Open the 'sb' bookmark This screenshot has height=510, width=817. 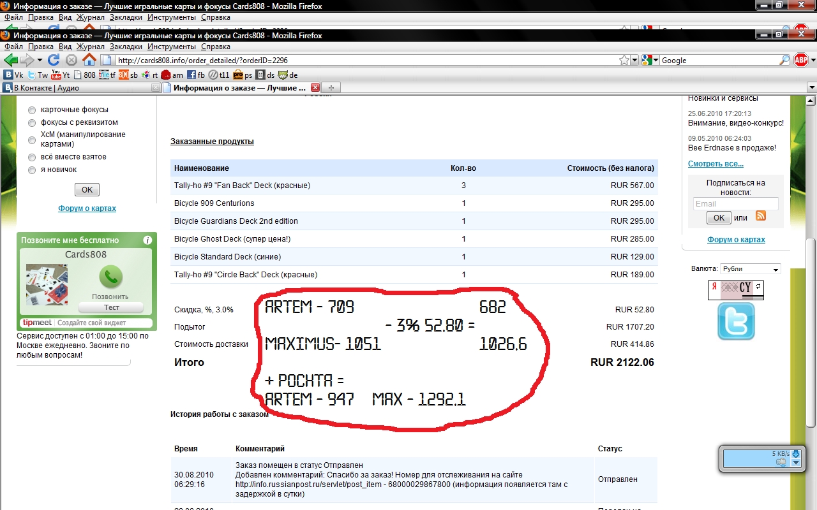[x=128, y=75]
